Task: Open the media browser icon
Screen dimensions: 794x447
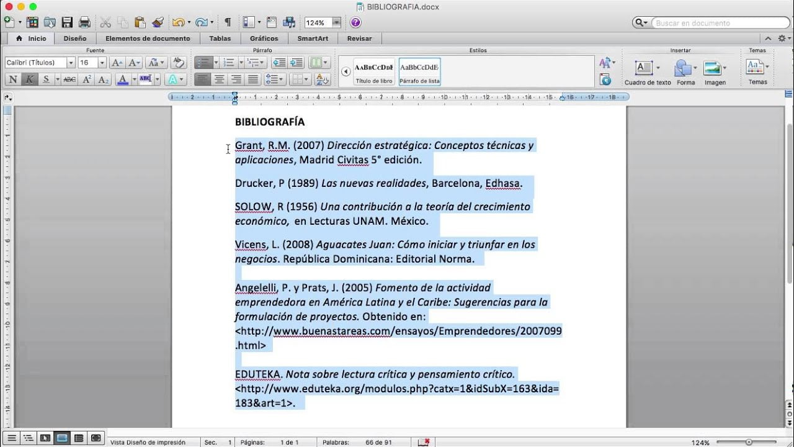Action: pyautogui.click(x=289, y=22)
